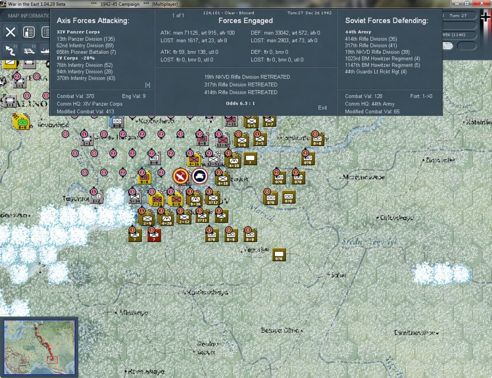
Task: Click the tank battle site marker
Action: 200,176
